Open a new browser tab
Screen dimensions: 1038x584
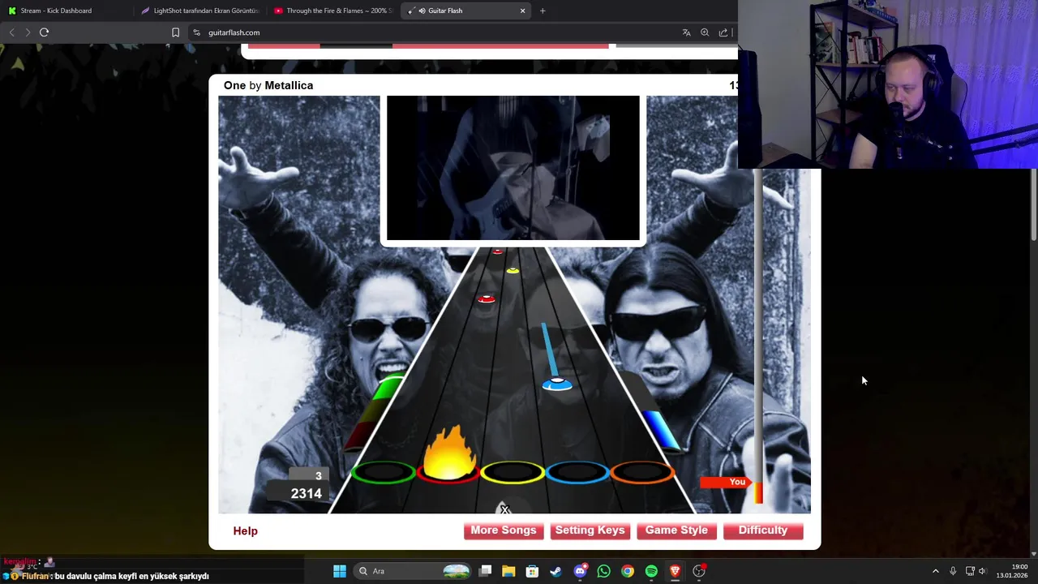543,11
